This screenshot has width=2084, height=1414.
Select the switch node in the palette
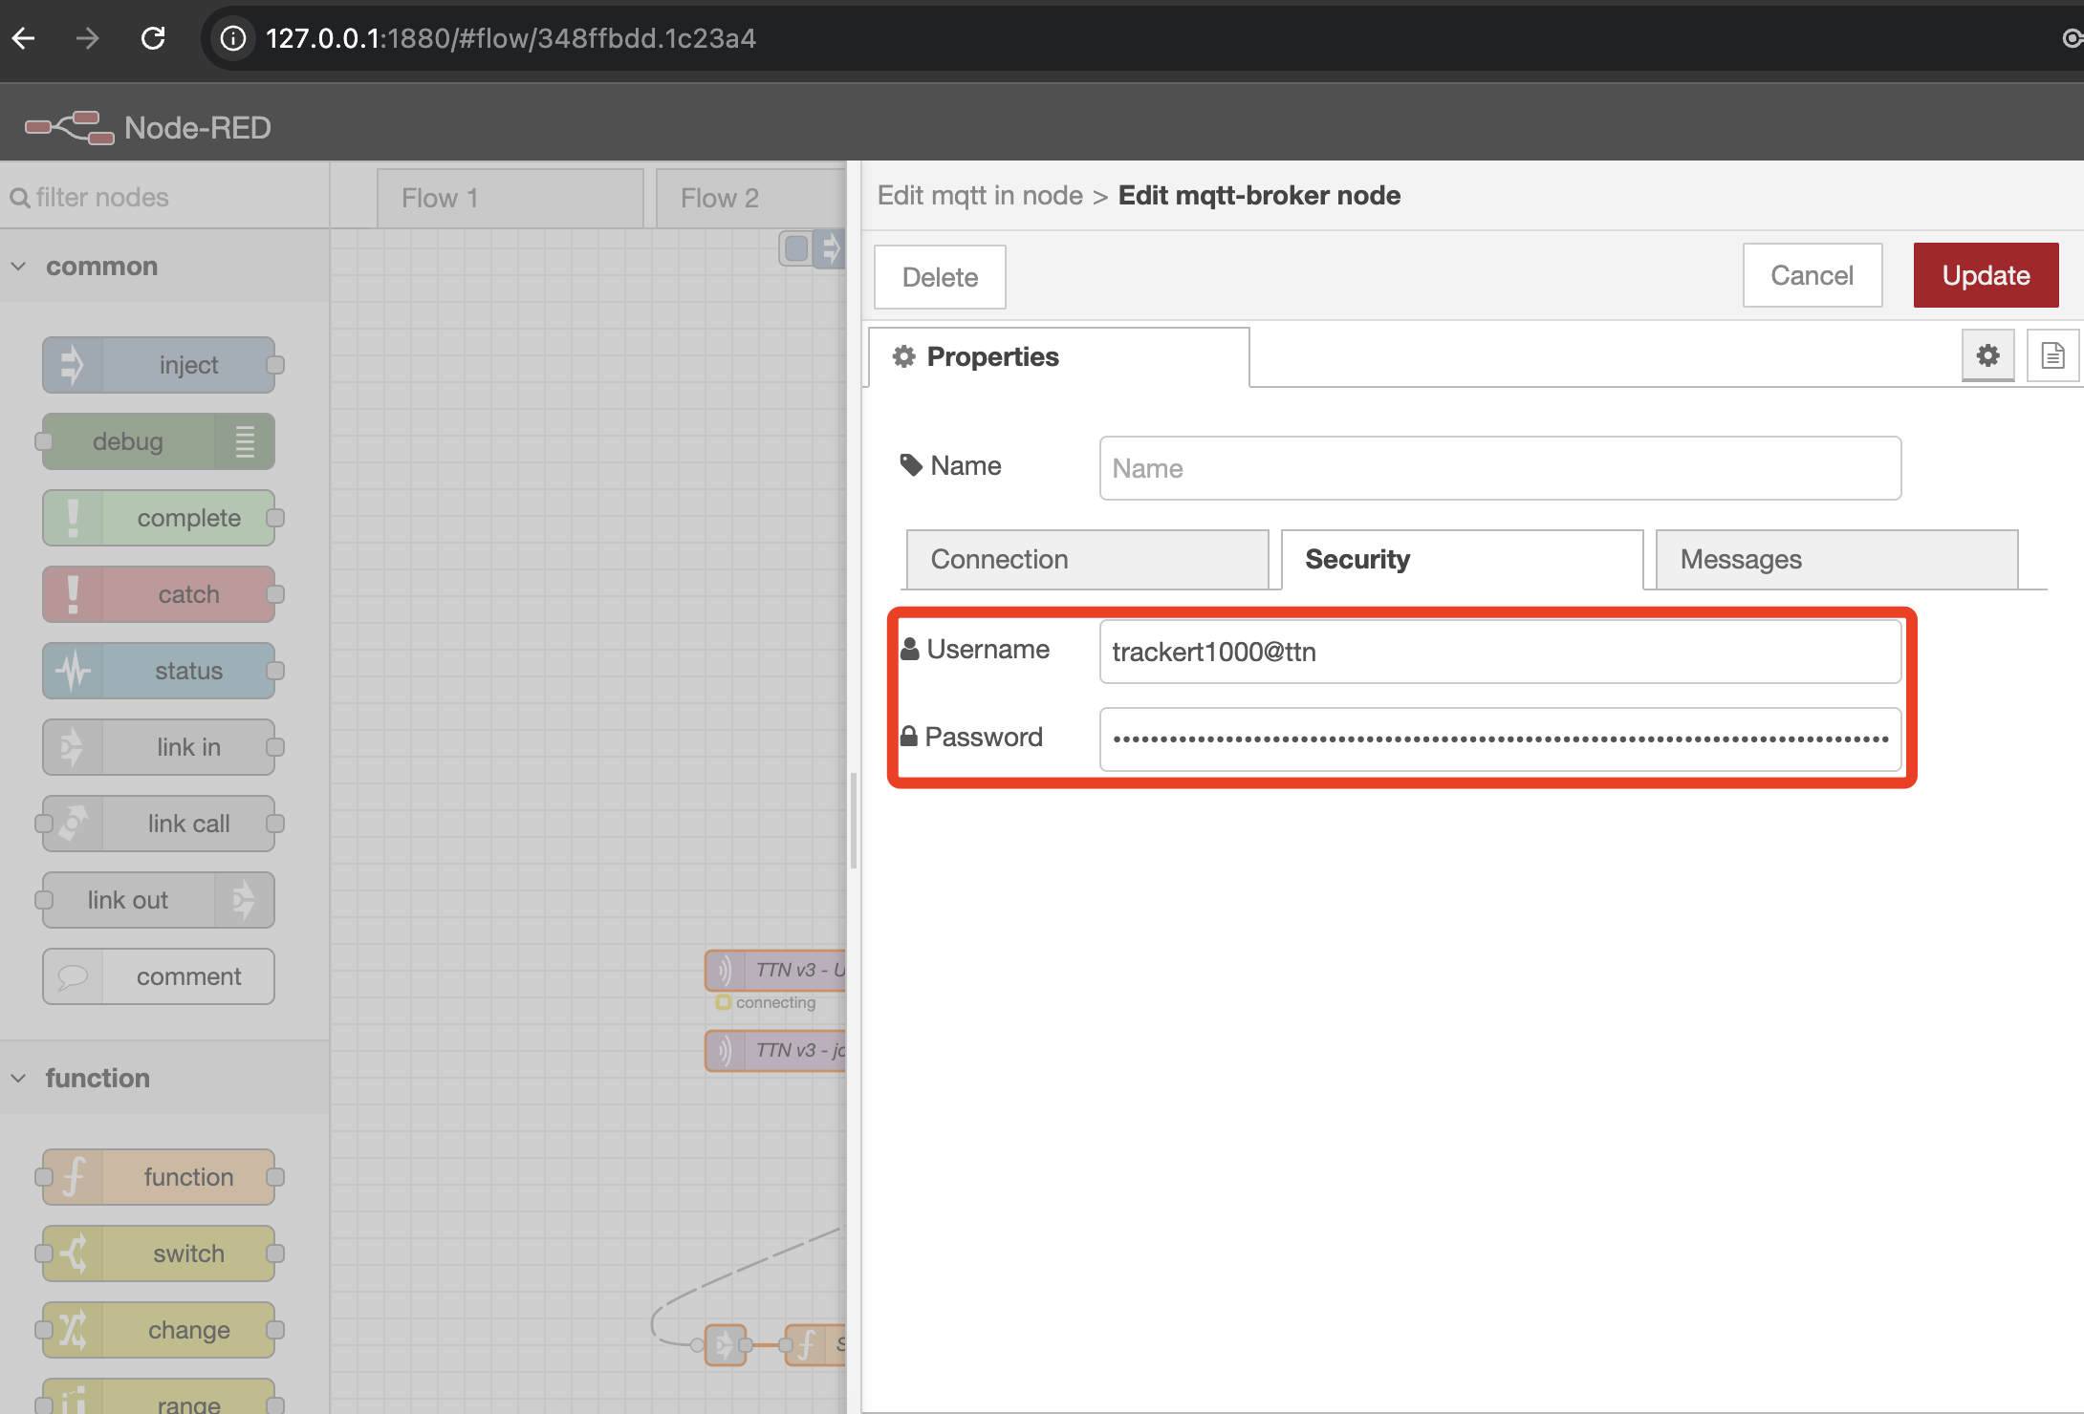click(158, 1253)
